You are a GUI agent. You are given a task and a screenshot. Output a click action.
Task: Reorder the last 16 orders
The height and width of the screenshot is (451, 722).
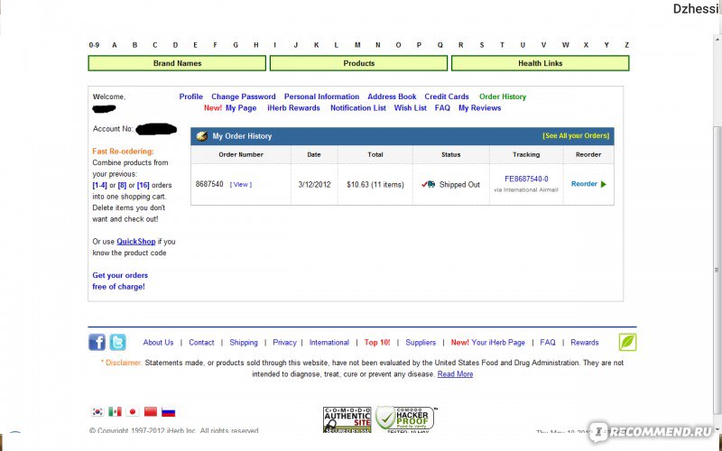tap(143, 186)
